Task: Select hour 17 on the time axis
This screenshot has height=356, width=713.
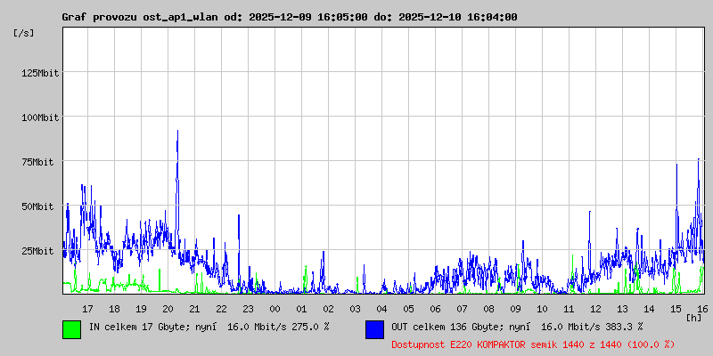Action: pos(87,309)
